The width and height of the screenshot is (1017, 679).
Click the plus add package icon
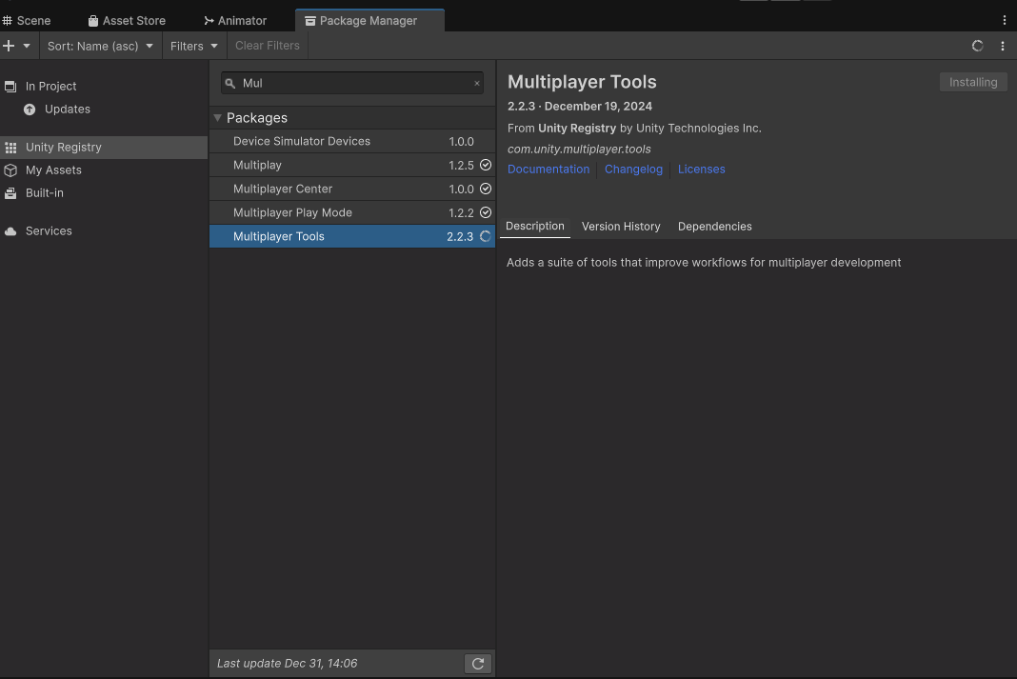coord(10,46)
